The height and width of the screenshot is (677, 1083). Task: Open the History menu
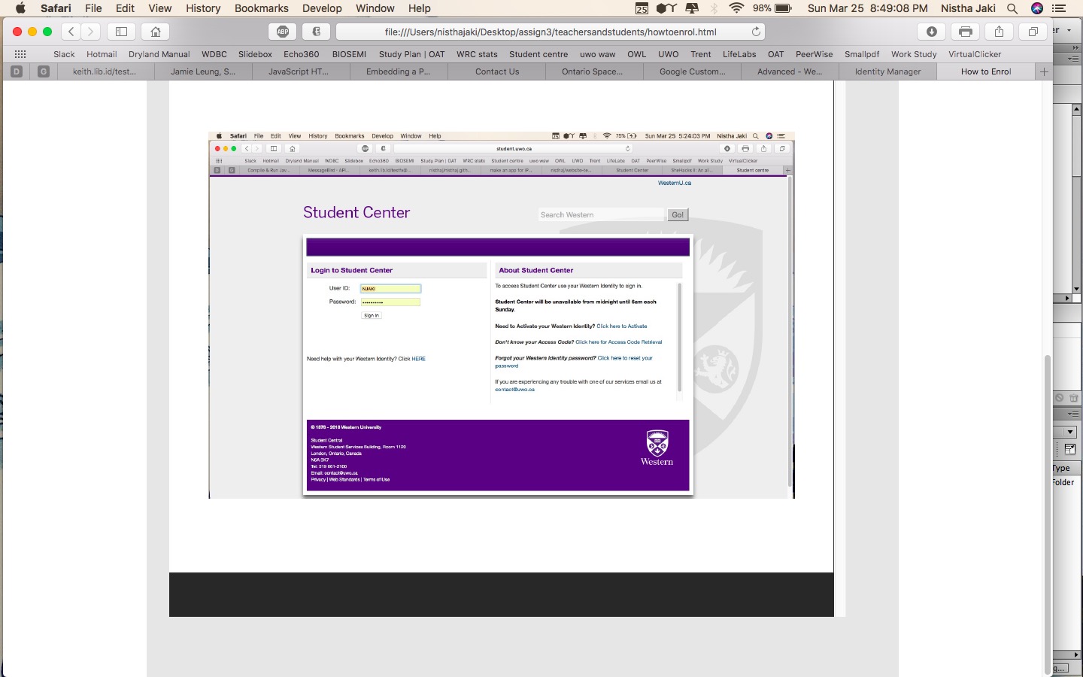pyautogui.click(x=203, y=8)
